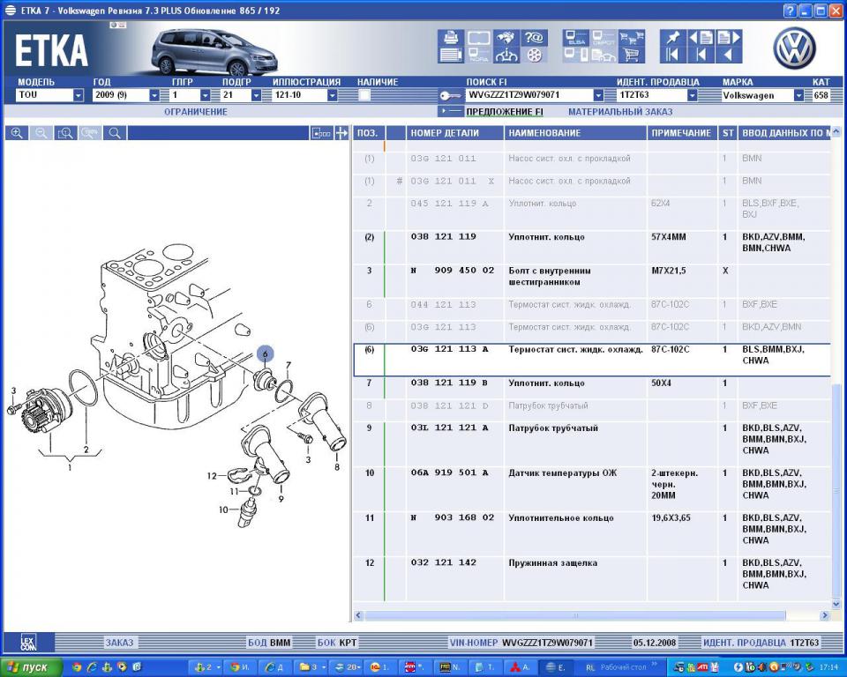The height and width of the screenshot is (677, 847).
Task: Open the binoculars search tool
Action: 506,38
